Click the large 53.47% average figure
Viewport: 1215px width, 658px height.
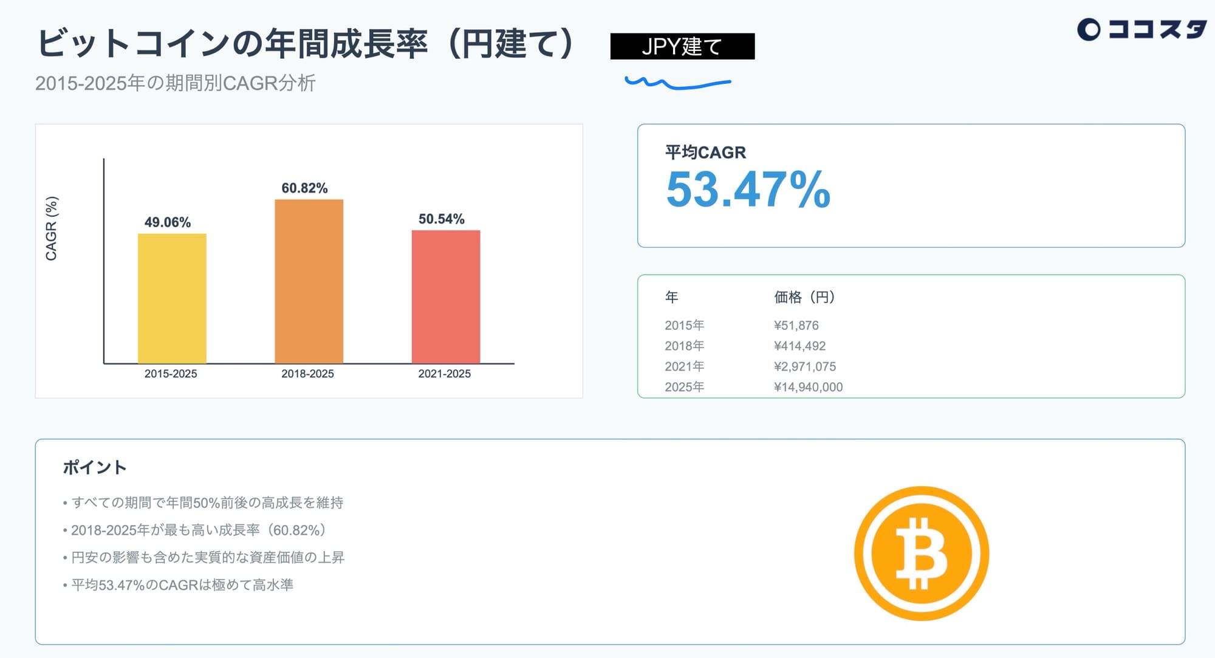tap(748, 190)
